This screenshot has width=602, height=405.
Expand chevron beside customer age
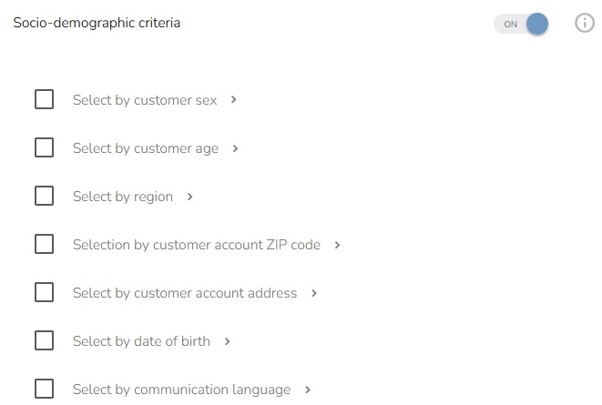pyautogui.click(x=235, y=148)
